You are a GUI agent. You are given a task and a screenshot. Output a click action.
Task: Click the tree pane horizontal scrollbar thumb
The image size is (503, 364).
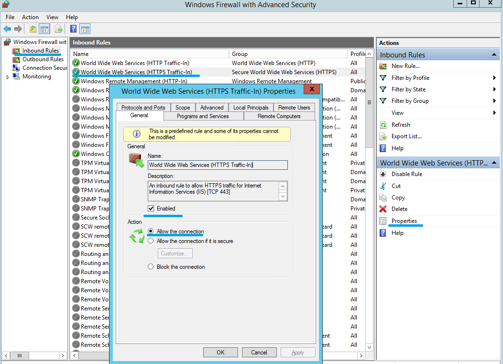point(20,355)
